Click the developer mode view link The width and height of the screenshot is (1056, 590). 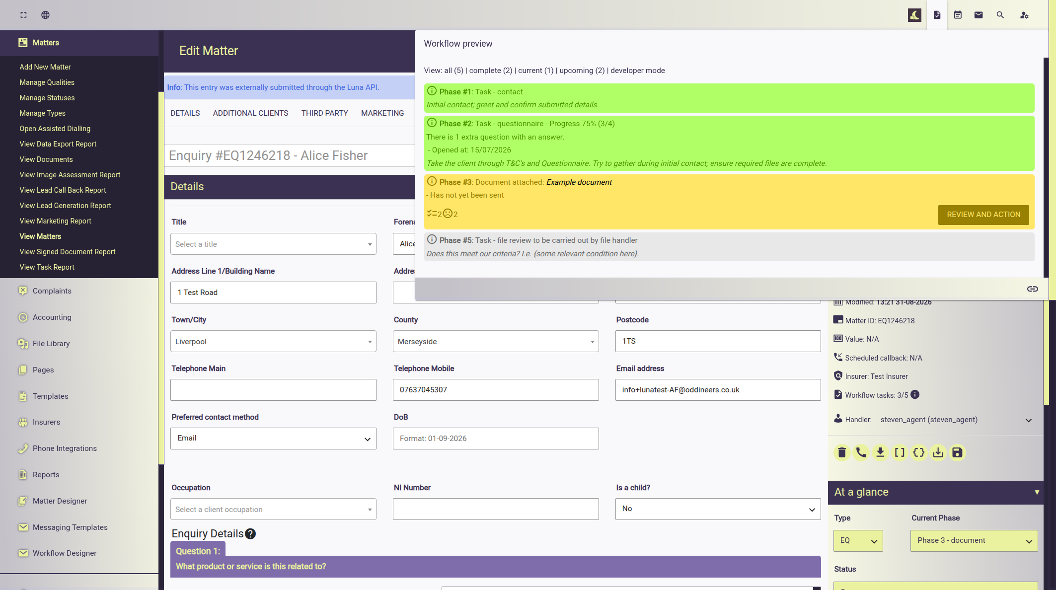point(637,71)
